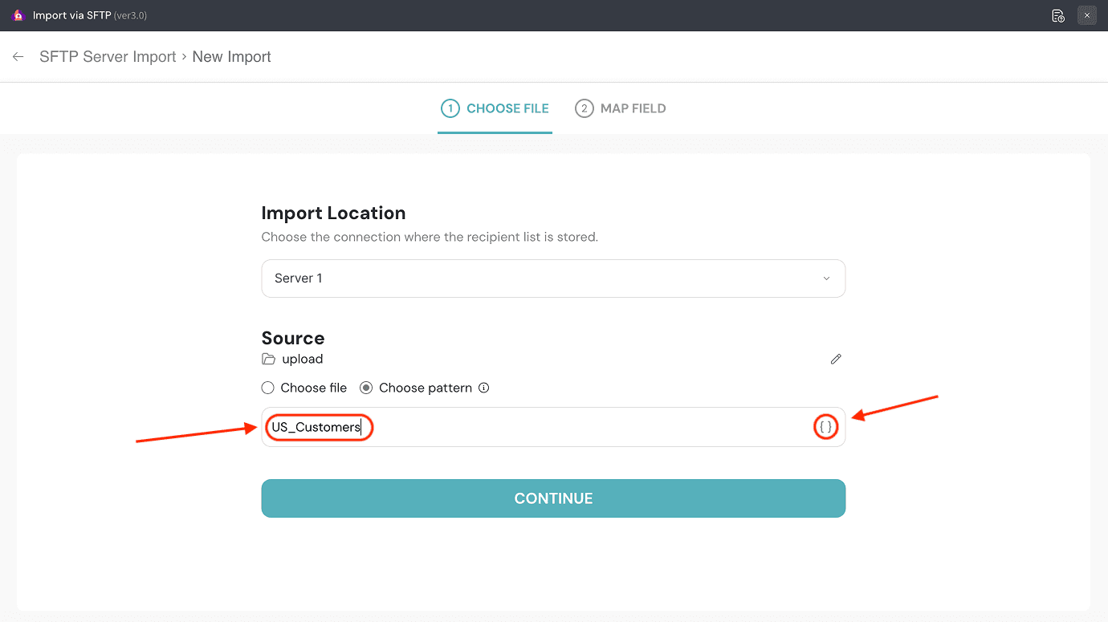The image size is (1108, 622).
Task: Click the step 2 circle icon
Action: coord(584,108)
